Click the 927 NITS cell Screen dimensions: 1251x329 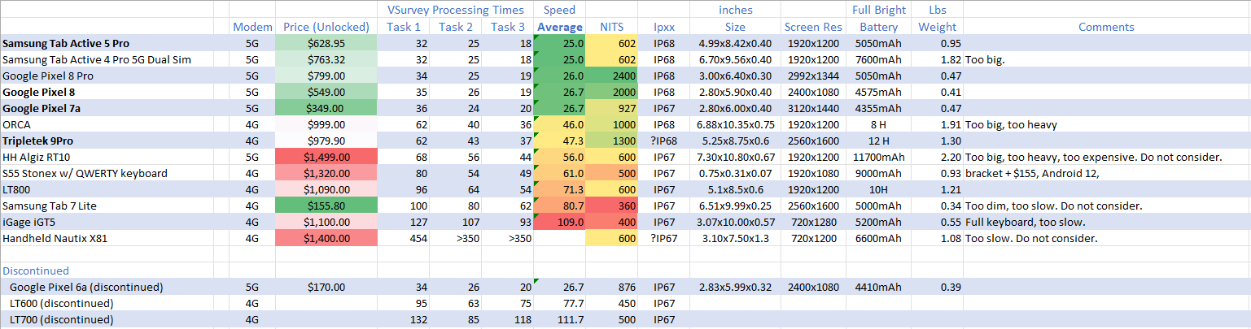tap(610, 108)
